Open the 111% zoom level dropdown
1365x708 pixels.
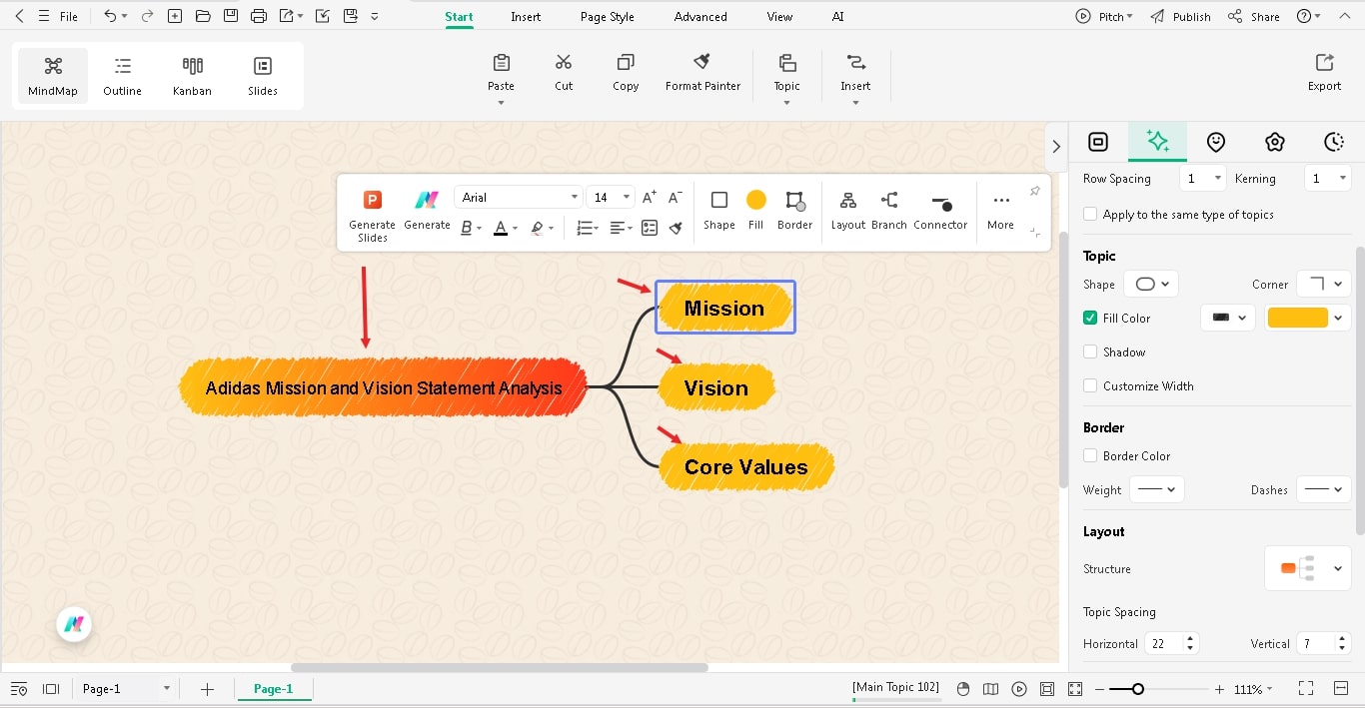click(1254, 689)
